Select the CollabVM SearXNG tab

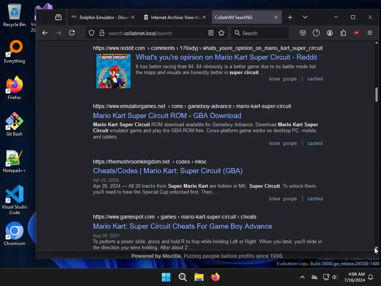point(247,17)
